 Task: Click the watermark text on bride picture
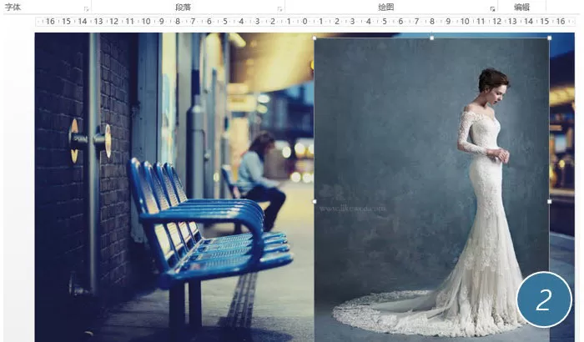point(352,209)
